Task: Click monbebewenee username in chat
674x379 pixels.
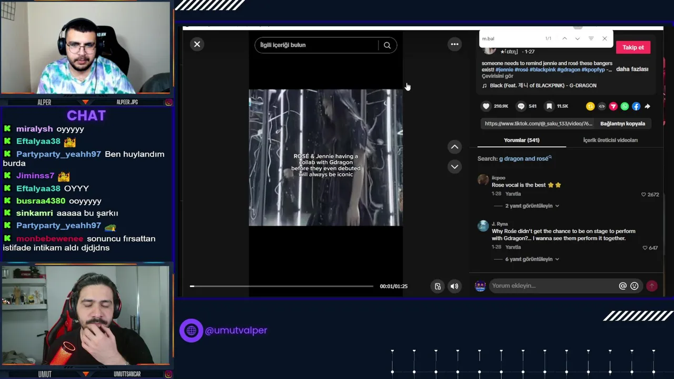Action: click(49, 238)
